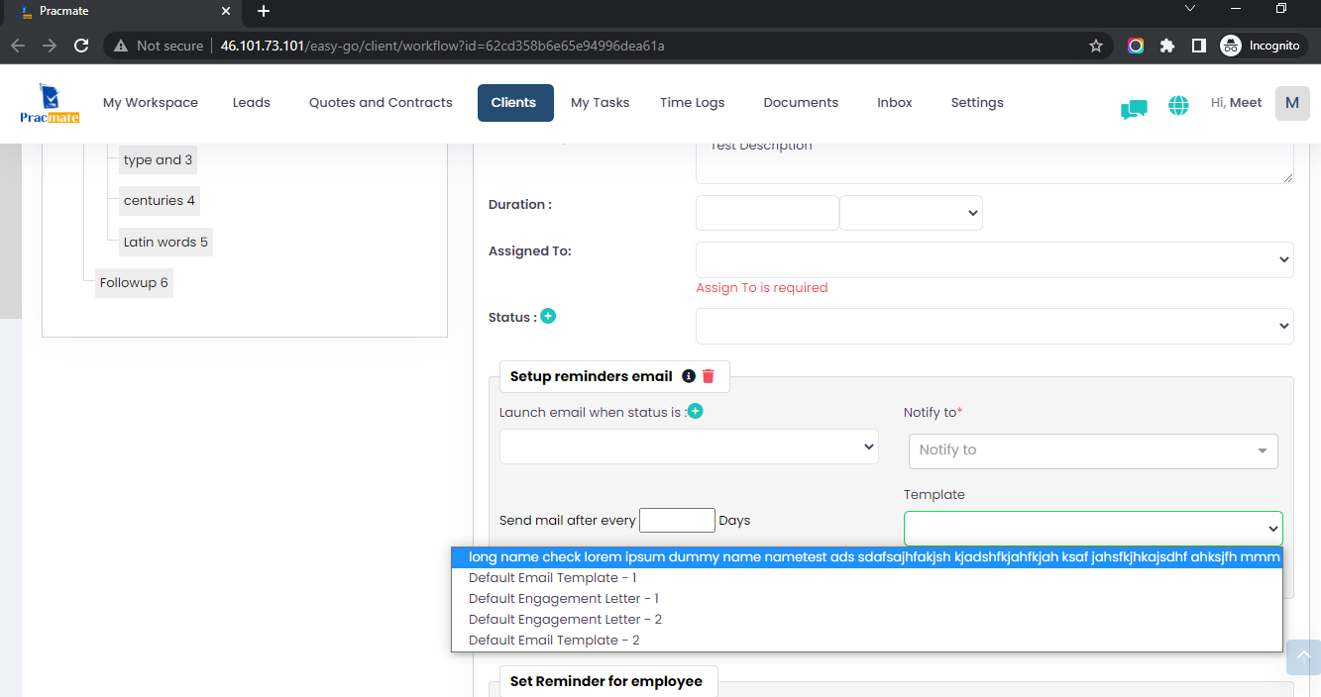This screenshot has width=1321, height=697.
Task: Click the info icon in Setup reminders email
Action: click(x=689, y=376)
